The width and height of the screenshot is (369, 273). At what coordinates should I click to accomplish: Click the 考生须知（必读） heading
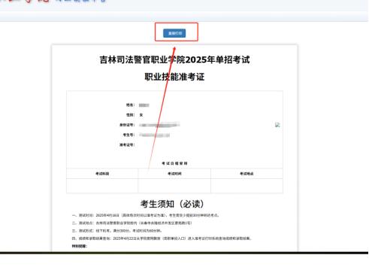[172, 204]
